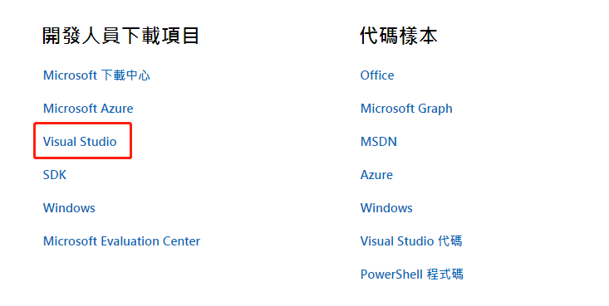Open the Office code samples link

377,75
